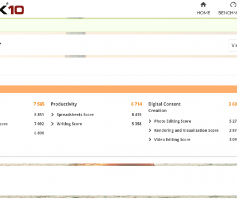Click the Writing score value 5 358
Screen dimensions: 237x200
point(137,124)
